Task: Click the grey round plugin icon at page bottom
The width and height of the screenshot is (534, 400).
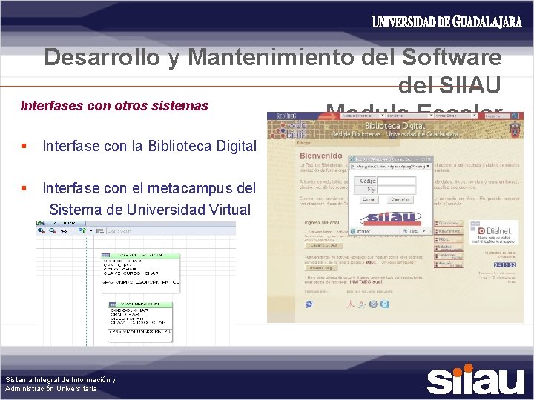Action: click(x=374, y=304)
